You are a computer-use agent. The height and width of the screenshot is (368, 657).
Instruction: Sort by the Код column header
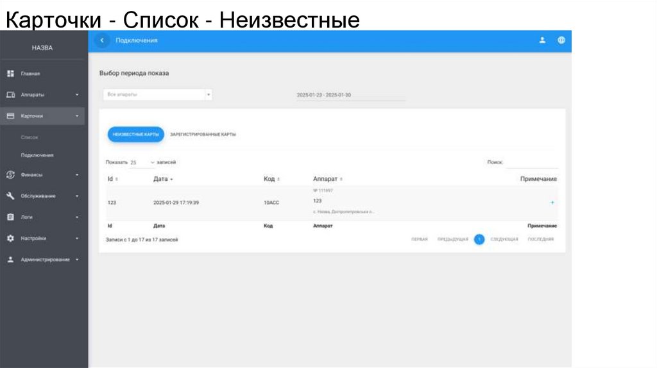point(271,179)
